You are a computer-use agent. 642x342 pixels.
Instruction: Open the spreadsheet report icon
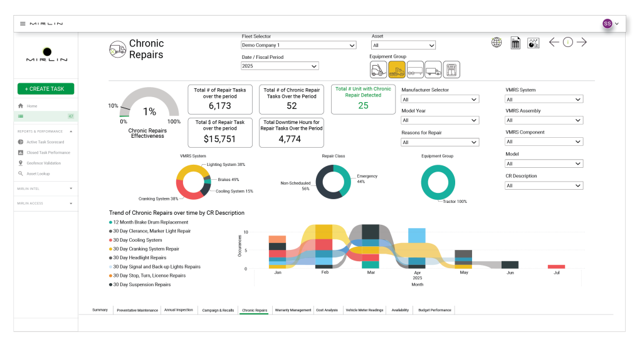[x=515, y=43]
